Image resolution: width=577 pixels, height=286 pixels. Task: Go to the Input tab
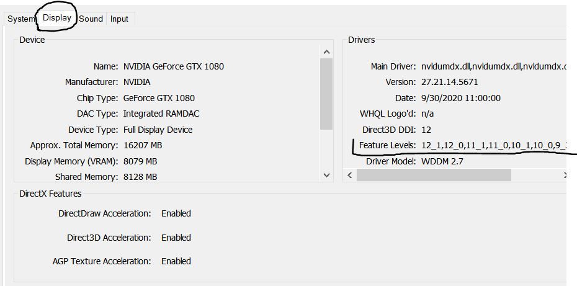click(x=120, y=19)
